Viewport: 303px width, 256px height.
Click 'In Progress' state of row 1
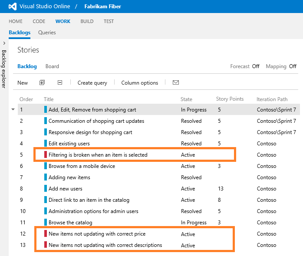(194, 110)
